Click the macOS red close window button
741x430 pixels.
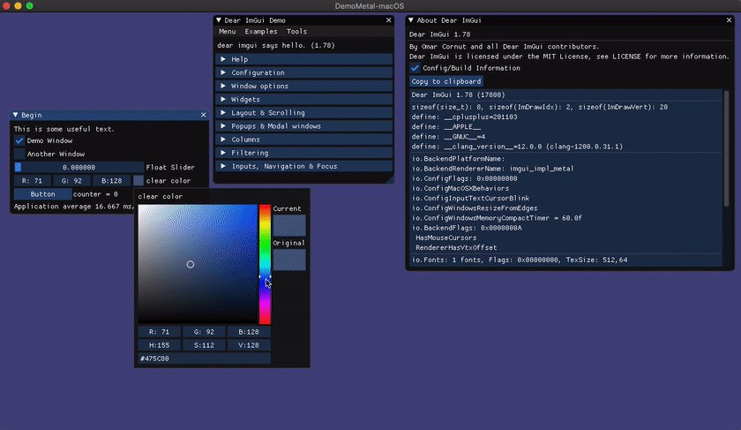6,5
